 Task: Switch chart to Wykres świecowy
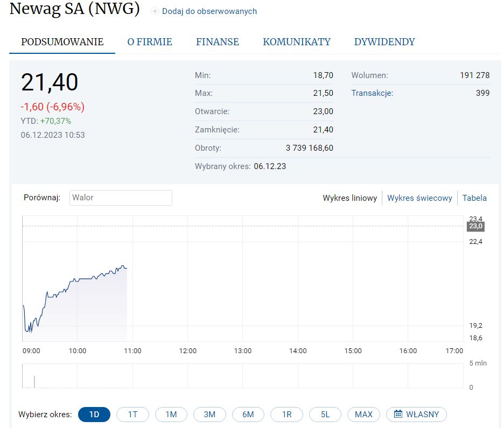tap(420, 198)
